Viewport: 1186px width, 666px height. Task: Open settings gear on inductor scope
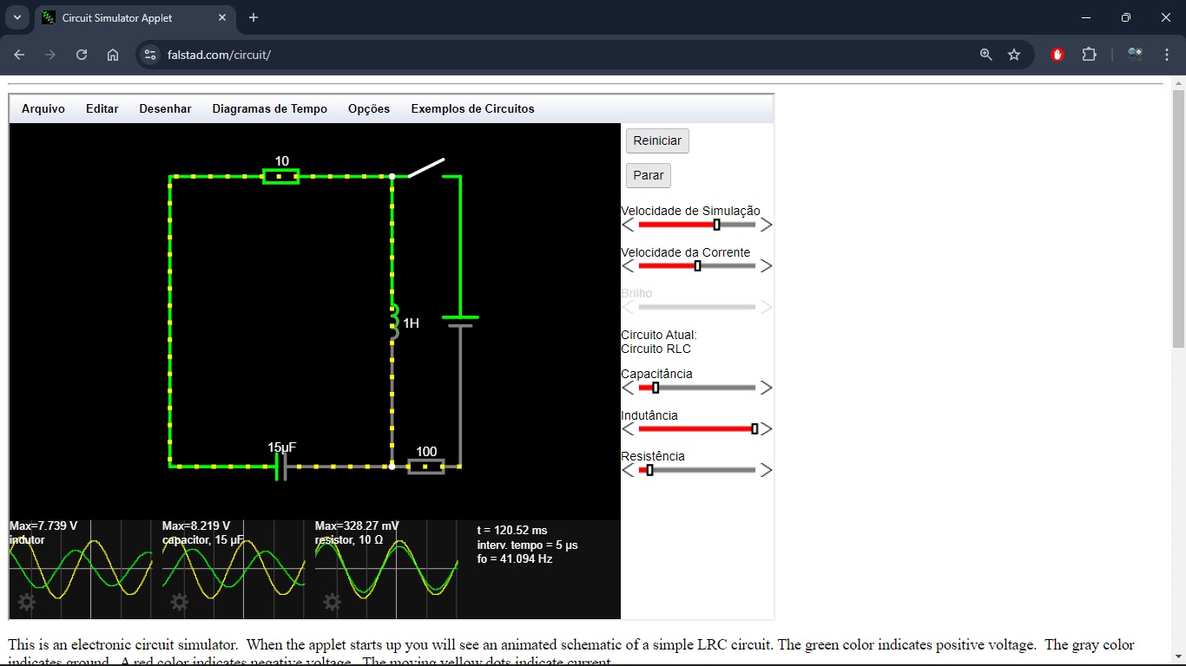click(27, 602)
